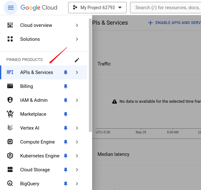Click the IAM & Admin shield icon
Screen dimensions: 201x190
(10, 100)
